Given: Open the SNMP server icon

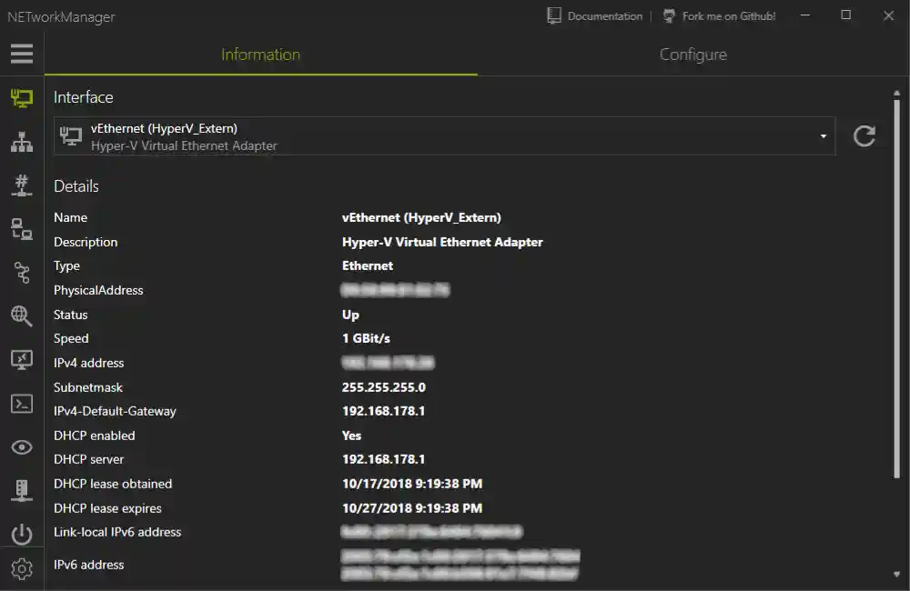Looking at the screenshot, I should point(21,490).
